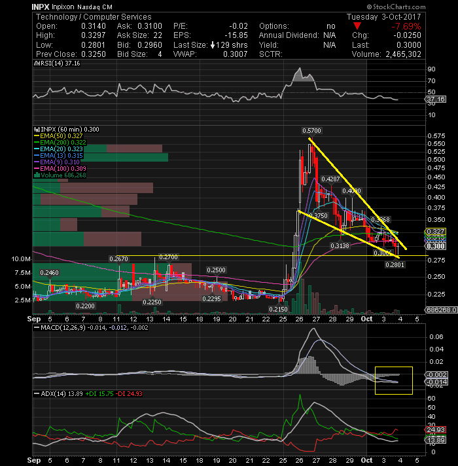This screenshot has width=458, height=466.
Task: Click the 0.2500 price label
Action: pos(216,270)
